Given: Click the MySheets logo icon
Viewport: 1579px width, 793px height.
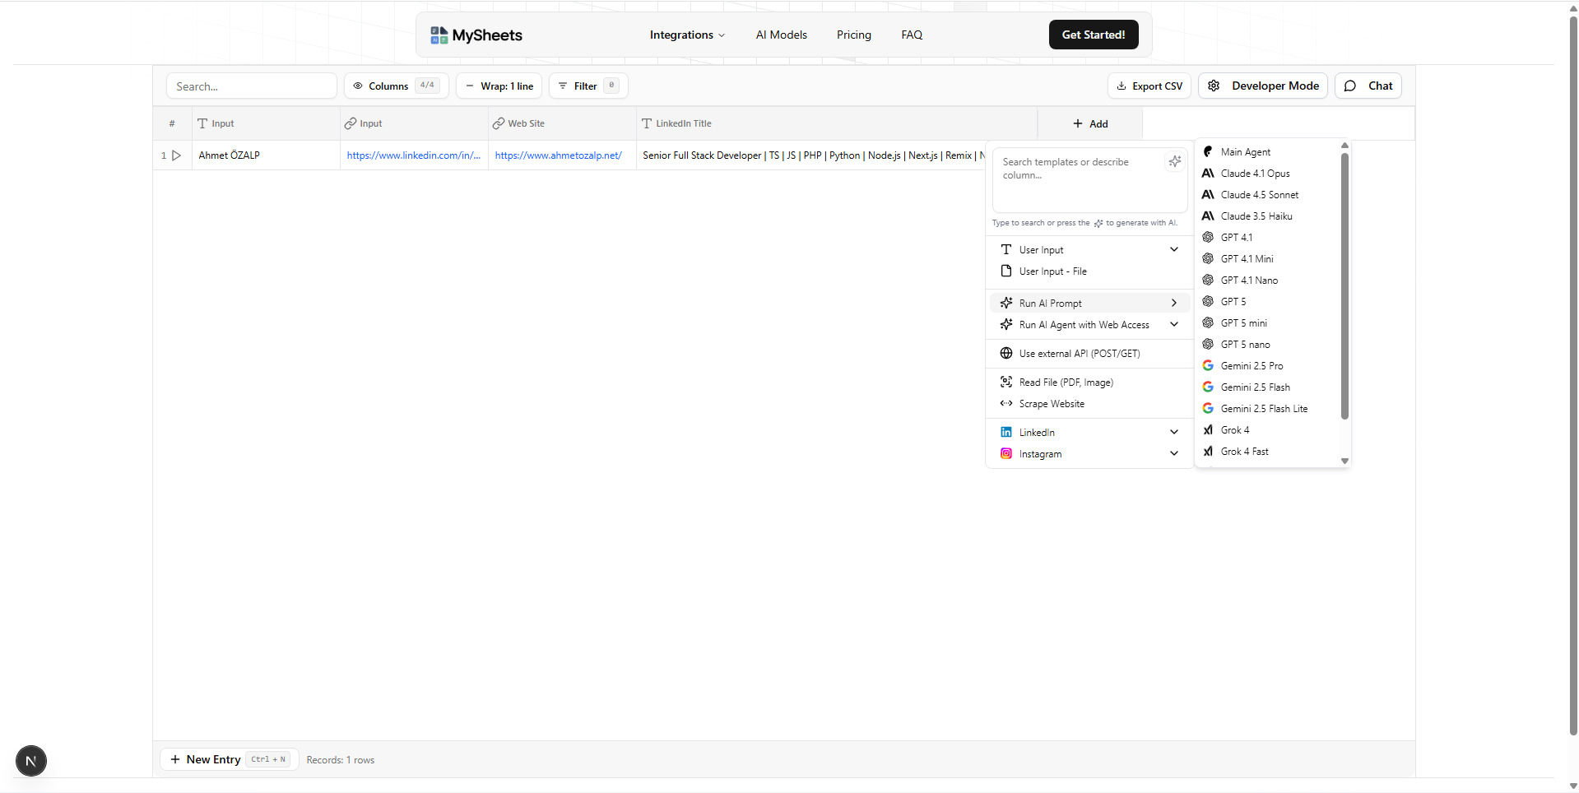Looking at the screenshot, I should coord(439,35).
